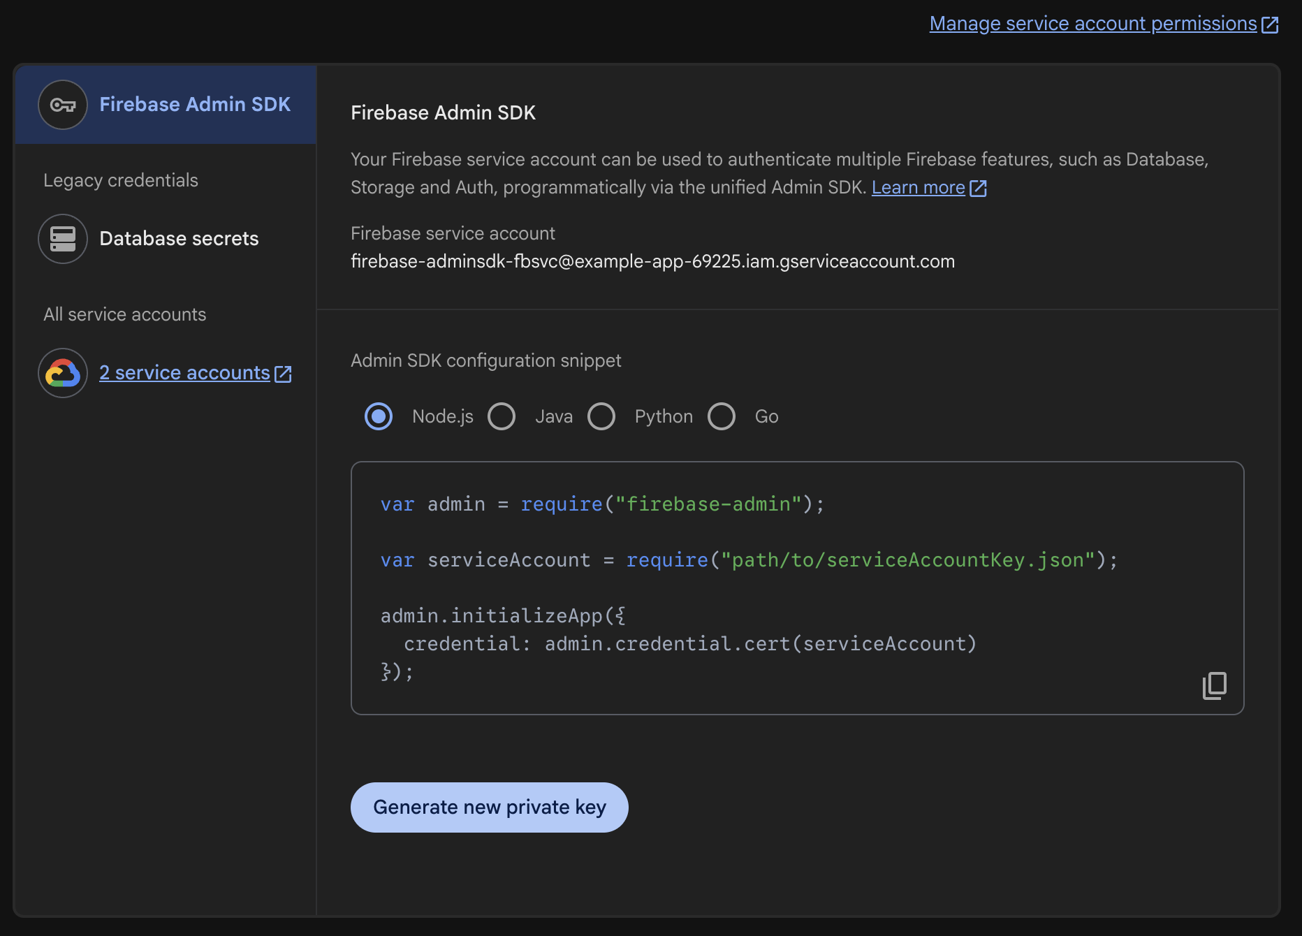1302x936 pixels.
Task: Click the serviceAccountKey.json code line
Action: pyautogui.click(x=749, y=560)
